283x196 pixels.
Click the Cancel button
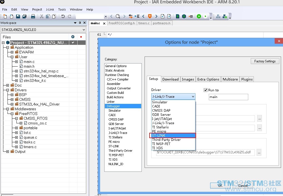(x=243, y=185)
